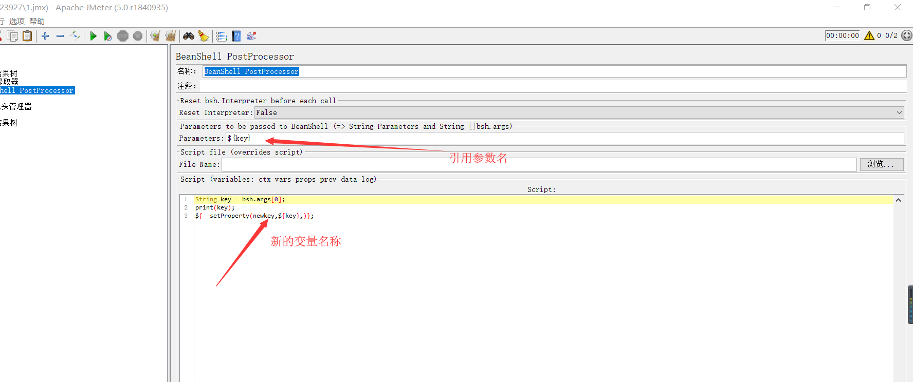This screenshot has height=382, width=913.
Task: Click the Copy icon in toolbar
Action: 13,36
